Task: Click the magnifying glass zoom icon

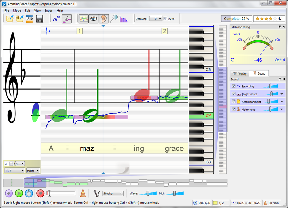Action: point(114,18)
